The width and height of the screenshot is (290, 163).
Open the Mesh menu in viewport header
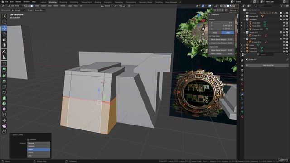[x=56, y=6]
